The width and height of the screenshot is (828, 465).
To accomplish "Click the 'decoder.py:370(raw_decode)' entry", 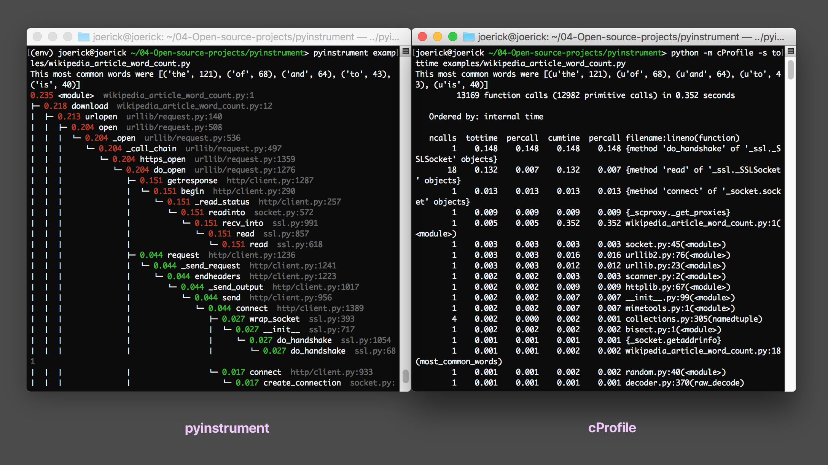I will tap(685, 382).
